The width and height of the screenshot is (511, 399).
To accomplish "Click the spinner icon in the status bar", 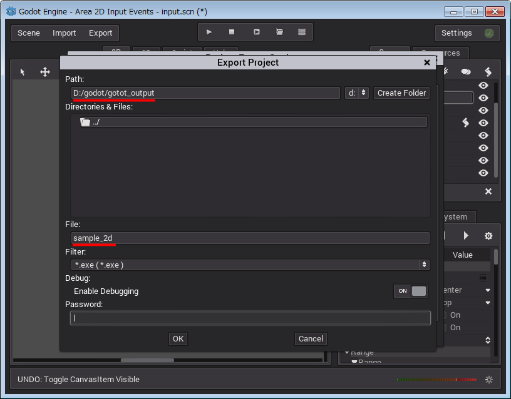I will pyautogui.click(x=490, y=379).
